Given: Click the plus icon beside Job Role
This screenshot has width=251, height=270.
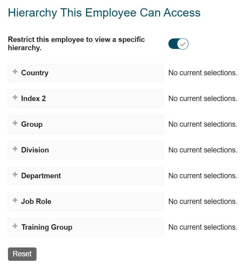Looking at the screenshot, I should pyautogui.click(x=15, y=200).
